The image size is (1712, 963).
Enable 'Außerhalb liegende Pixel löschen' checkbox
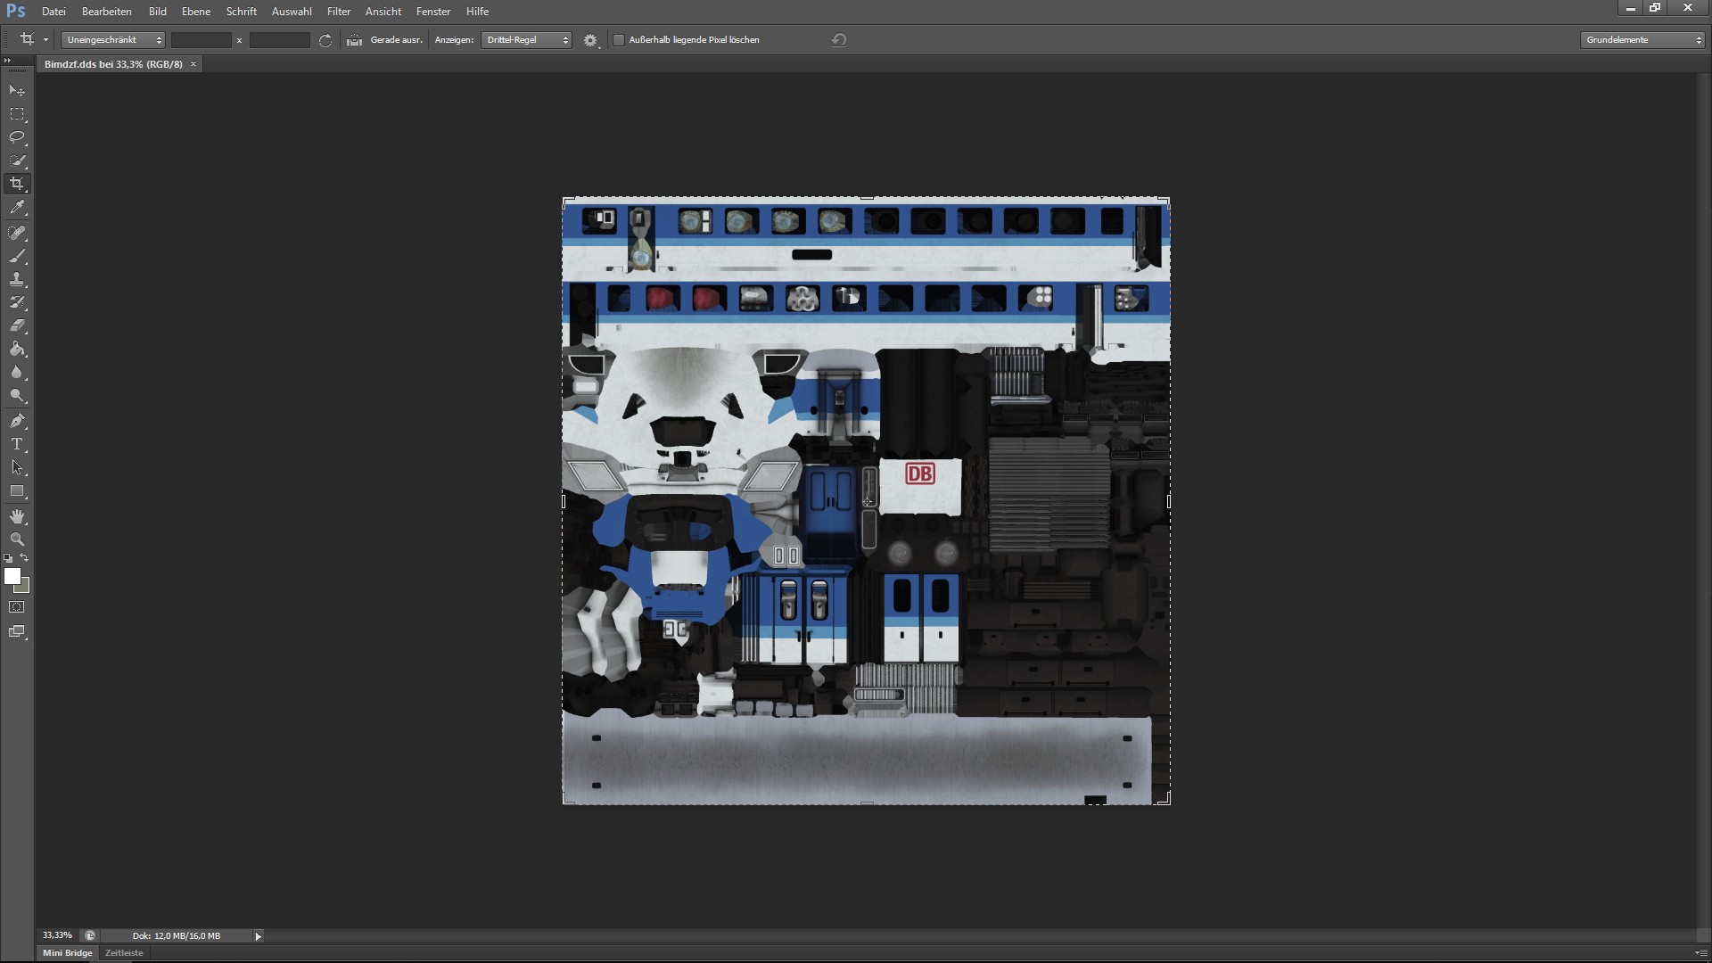pos(619,40)
